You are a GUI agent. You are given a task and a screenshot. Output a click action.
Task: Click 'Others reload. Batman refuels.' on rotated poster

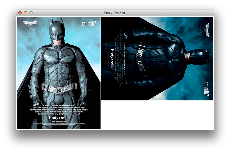[124, 59]
